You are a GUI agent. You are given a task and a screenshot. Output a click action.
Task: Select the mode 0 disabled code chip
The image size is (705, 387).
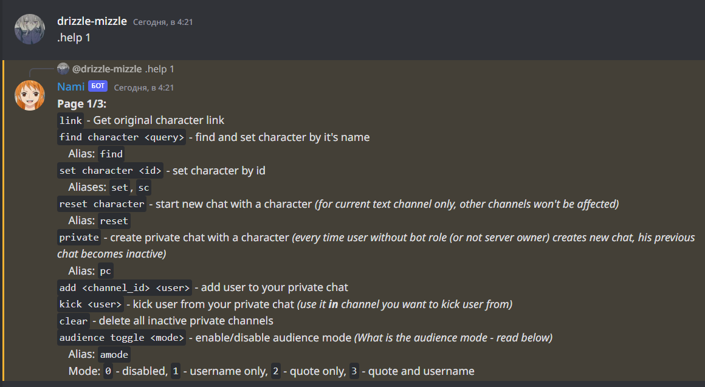[106, 371]
